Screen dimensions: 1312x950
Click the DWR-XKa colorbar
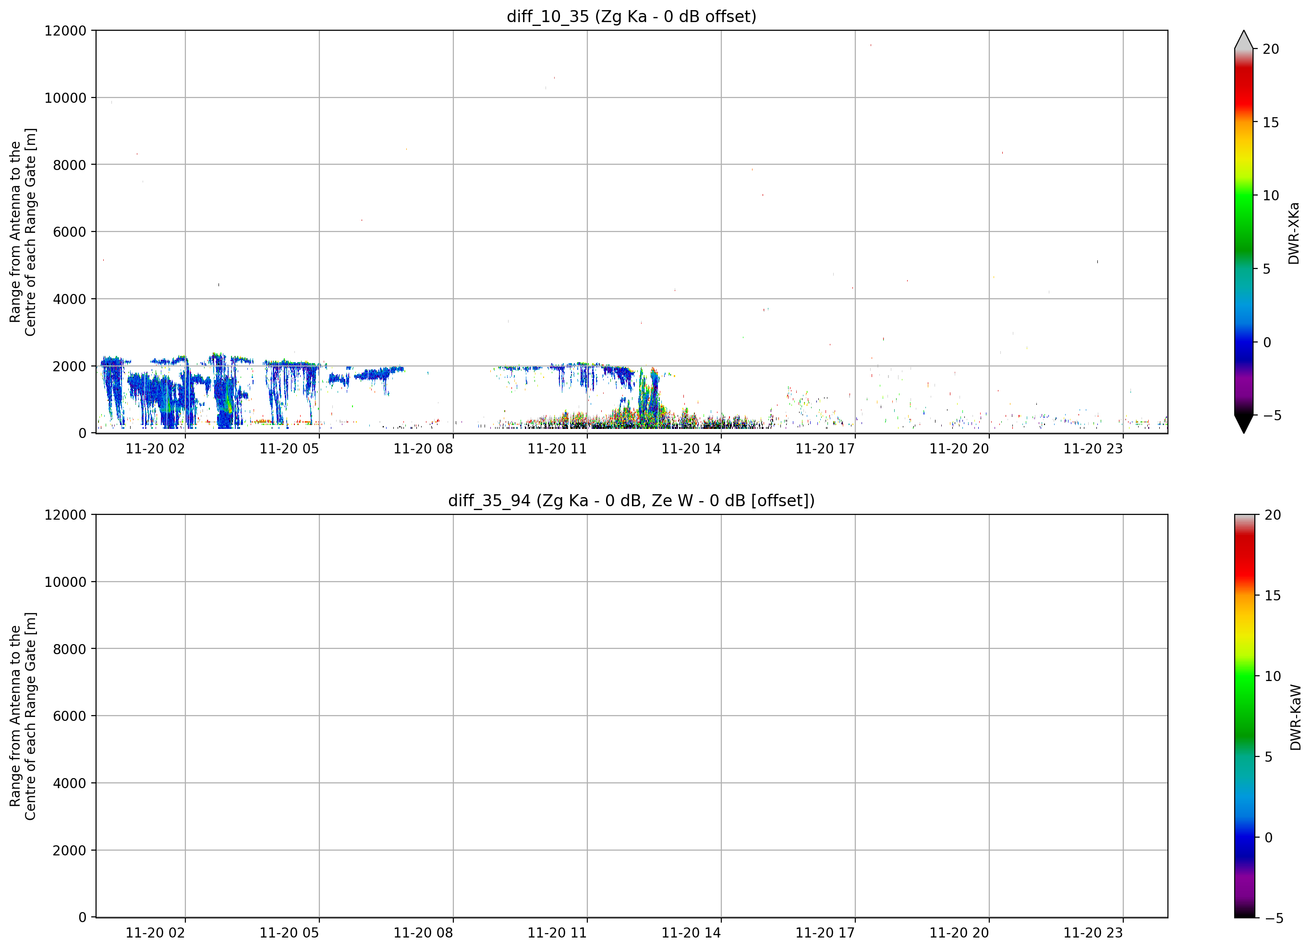[1243, 231]
